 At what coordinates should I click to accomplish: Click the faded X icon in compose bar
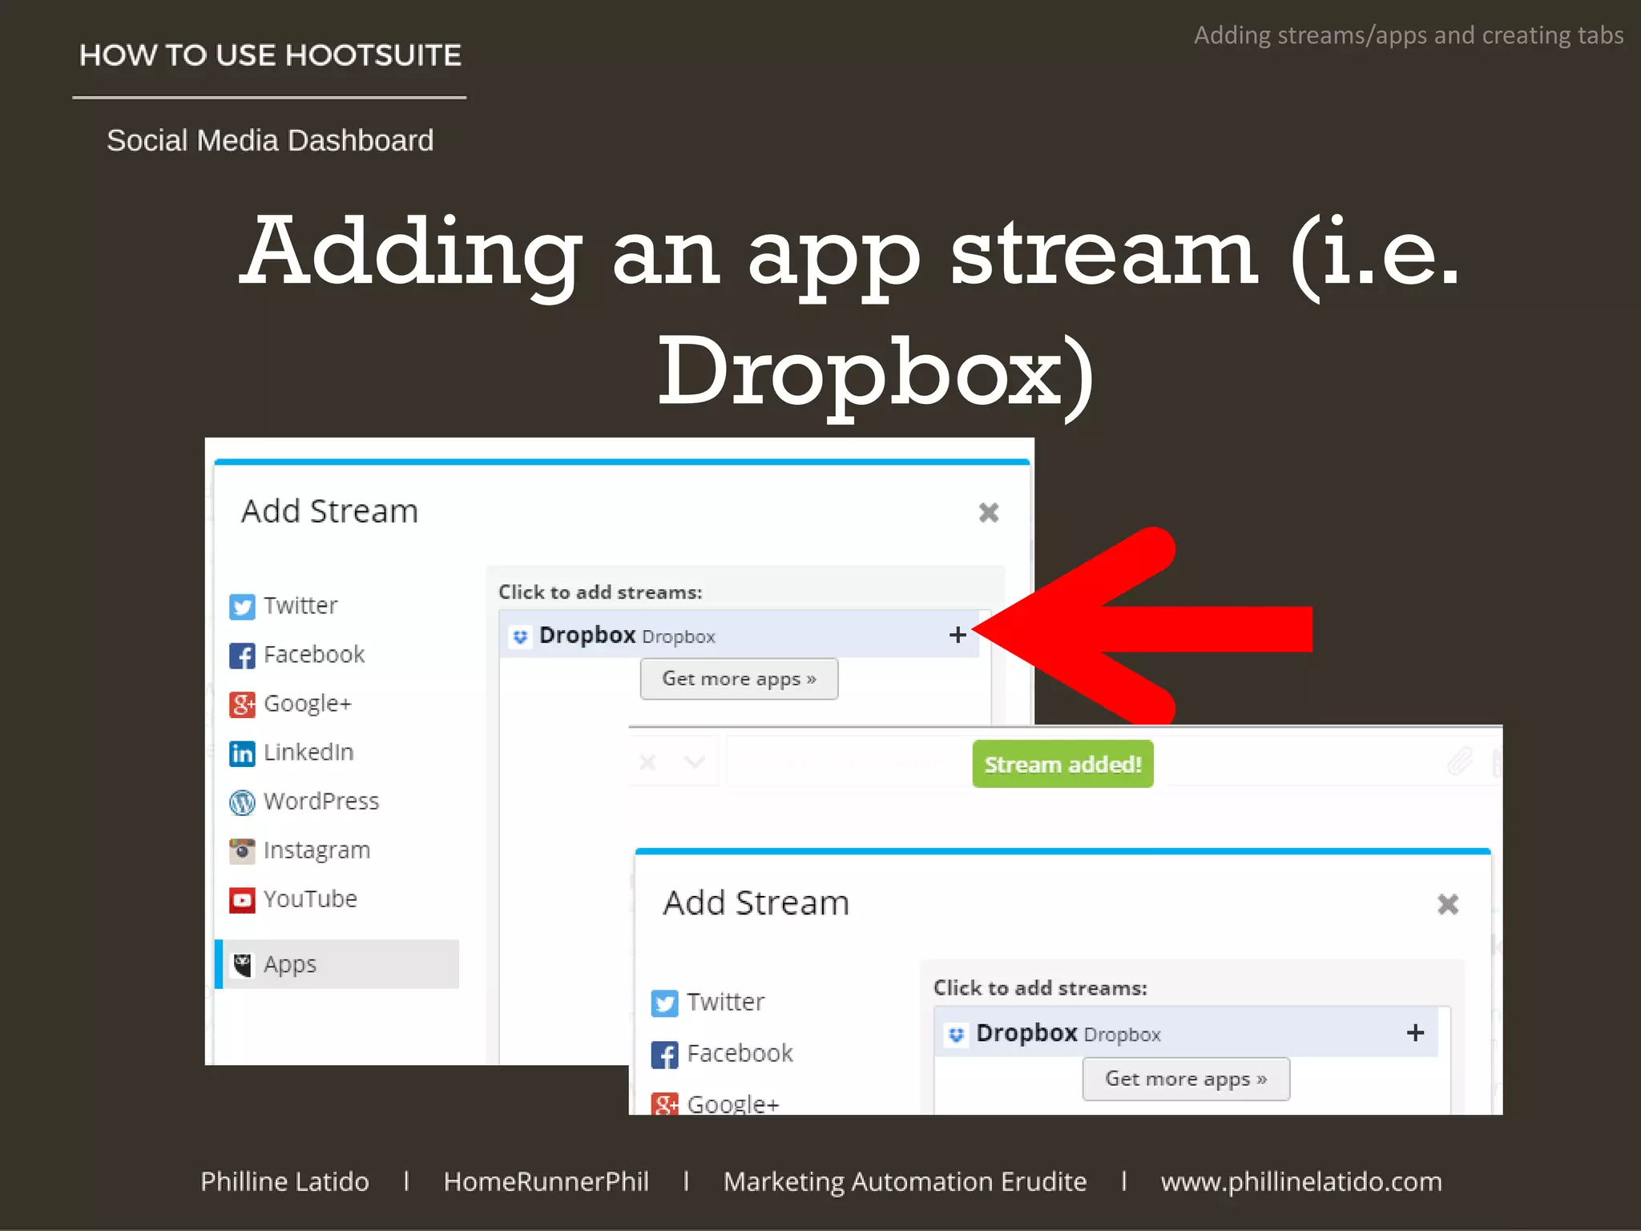tap(647, 761)
